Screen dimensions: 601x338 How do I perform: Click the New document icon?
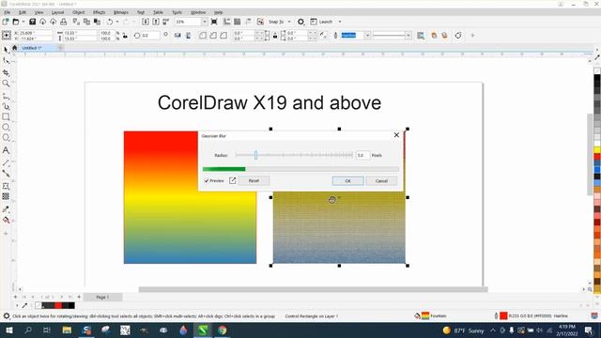pyautogui.click(x=6, y=22)
